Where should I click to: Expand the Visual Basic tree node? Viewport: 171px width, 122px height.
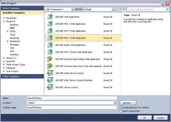[4, 18]
